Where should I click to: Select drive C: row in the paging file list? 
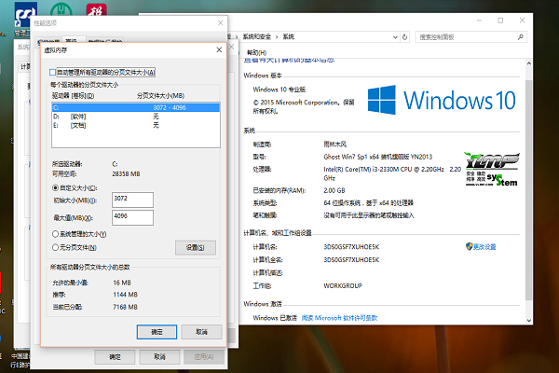coord(136,107)
